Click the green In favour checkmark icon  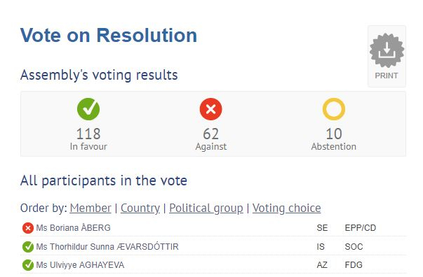88,109
